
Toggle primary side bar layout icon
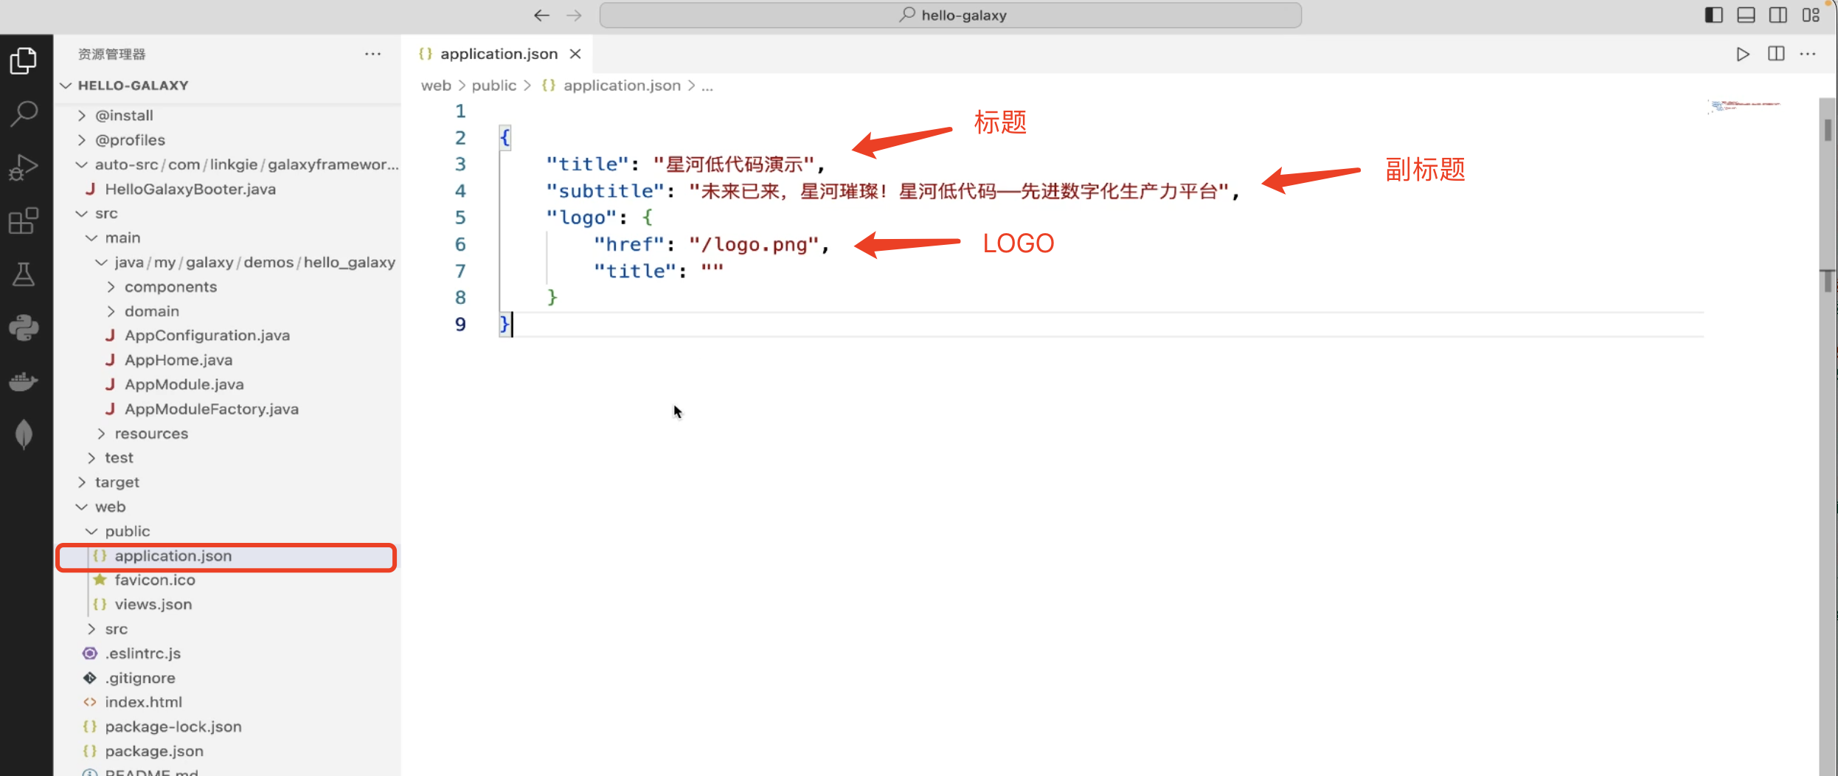click(1713, 15)
